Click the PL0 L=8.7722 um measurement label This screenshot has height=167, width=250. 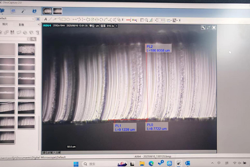(157, 127)
